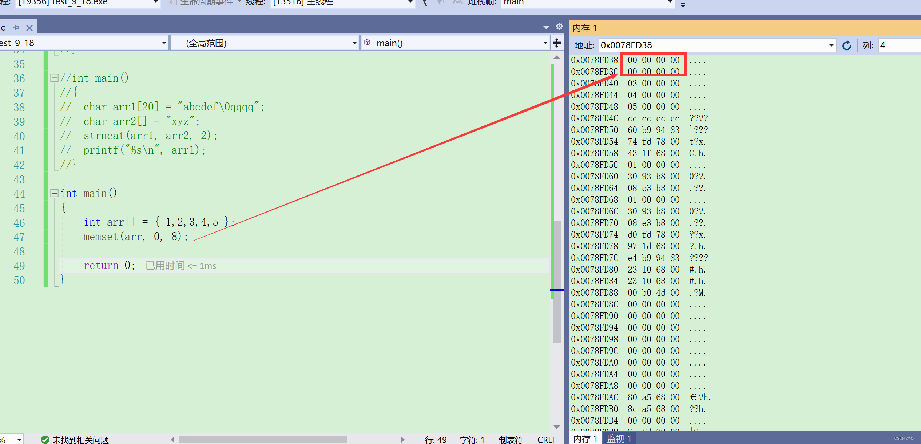Image resolution: width=921 pixels, height=444 pixels.
Task: Collapse the int main() function block
Action: pos(55,193)
